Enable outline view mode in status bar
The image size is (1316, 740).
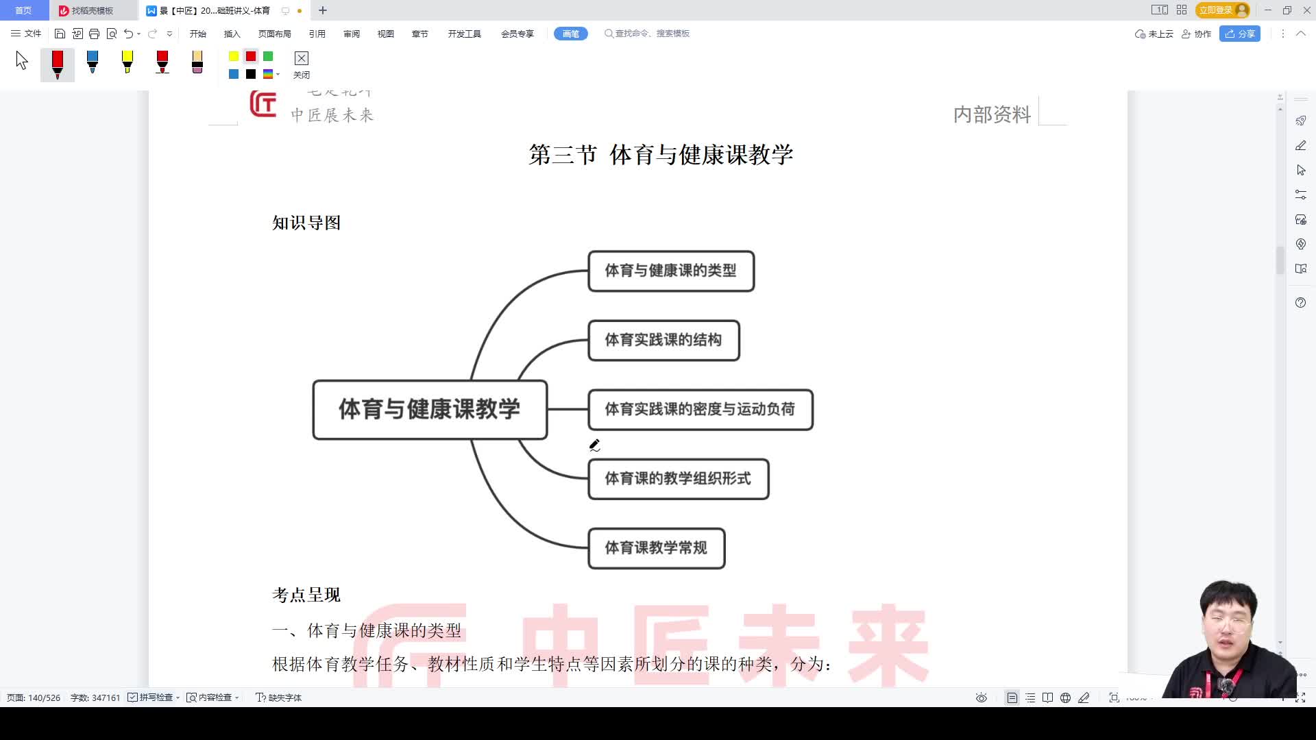pos(1031,697)
